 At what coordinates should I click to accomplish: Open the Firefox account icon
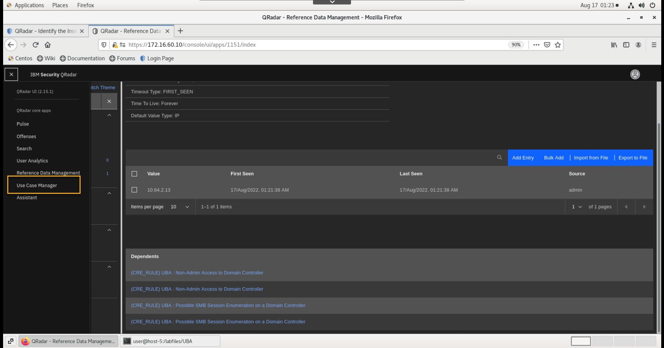click(x=638, y=45)
